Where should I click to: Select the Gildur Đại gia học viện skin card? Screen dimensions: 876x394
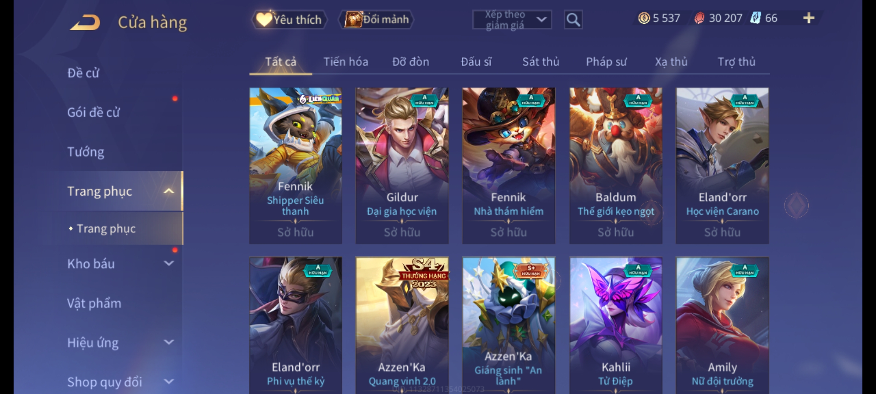coord(402,166)
